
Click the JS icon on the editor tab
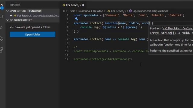64,5
